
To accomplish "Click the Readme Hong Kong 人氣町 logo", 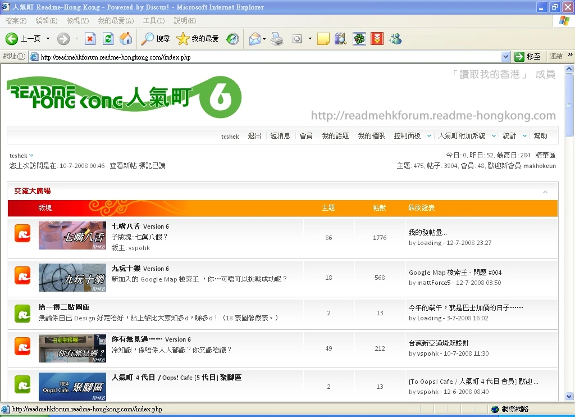I will pyautogui.click(x=124, y=97).
